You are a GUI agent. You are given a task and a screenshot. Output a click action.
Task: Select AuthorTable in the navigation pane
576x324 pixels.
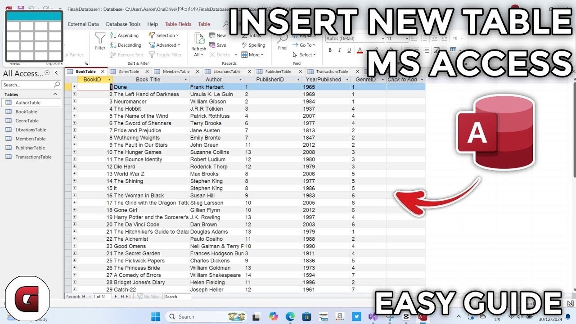[x=31, y=103]
